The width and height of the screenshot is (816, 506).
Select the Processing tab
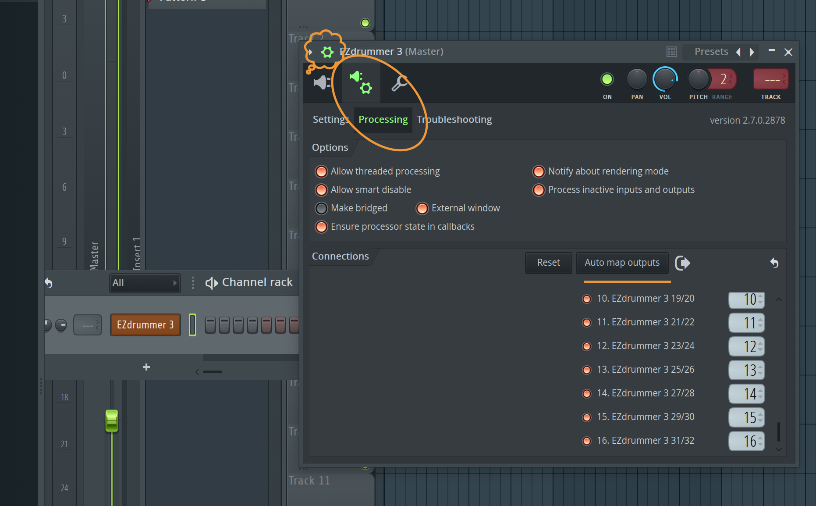(383, 120)
